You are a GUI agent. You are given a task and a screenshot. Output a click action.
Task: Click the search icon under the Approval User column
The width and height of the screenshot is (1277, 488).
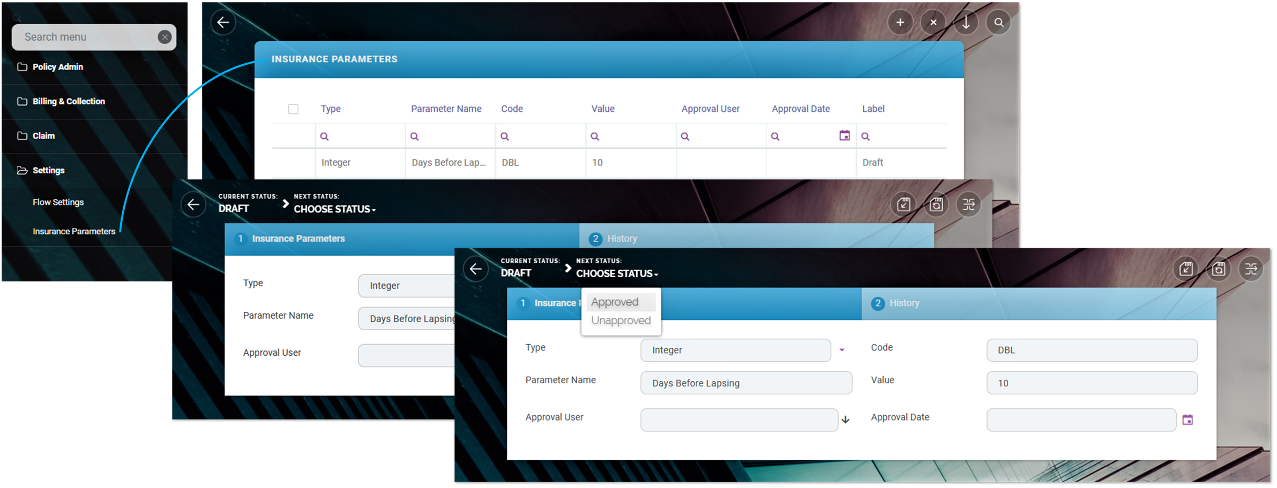pyautogui.click(x=685, y=136)
